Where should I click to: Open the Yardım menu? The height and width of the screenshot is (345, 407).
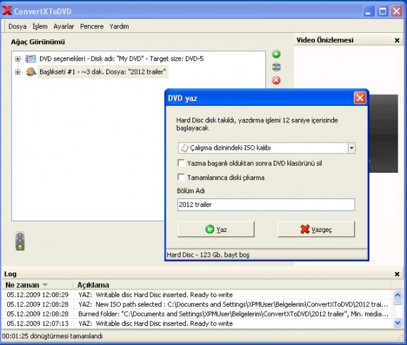(x=119, y=26)
